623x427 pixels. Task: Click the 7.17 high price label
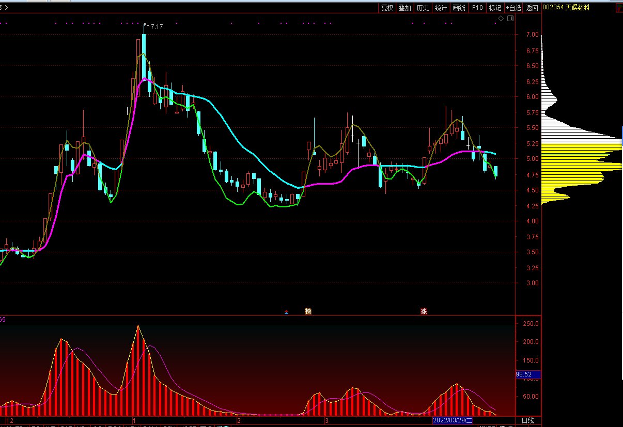157,26
